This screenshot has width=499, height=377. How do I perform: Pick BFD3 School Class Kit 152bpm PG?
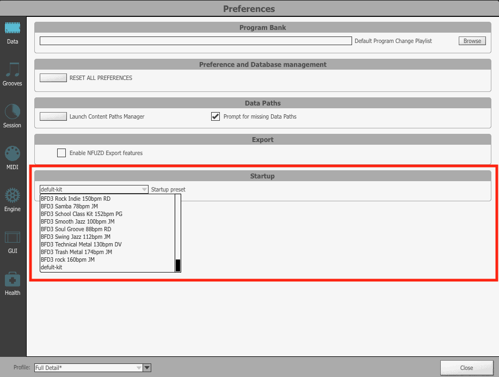pos(108,214)
